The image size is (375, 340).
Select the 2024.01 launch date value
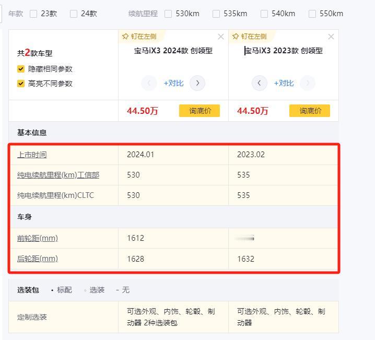click(140, 155)
